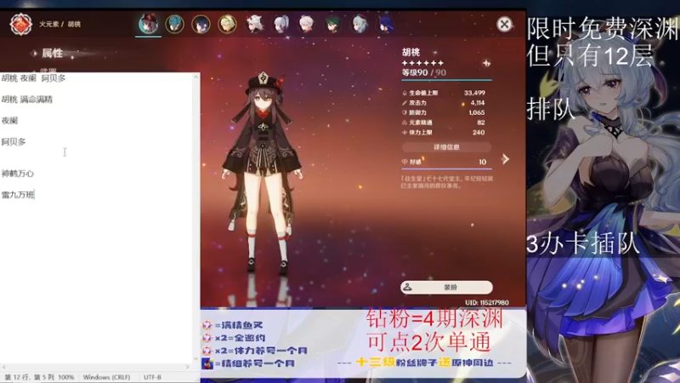
Task: Select the tenth portrait with purple-blue hair
Action: point(386,24)
